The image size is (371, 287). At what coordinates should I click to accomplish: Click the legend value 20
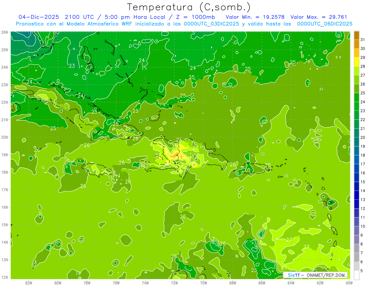point(363,137)
